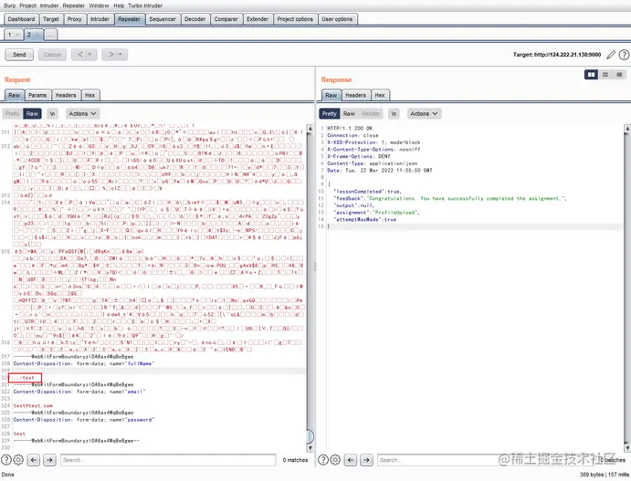This screenshot has height=481, width=631.
Task: Open the Help menu
Action: (119, 5)
